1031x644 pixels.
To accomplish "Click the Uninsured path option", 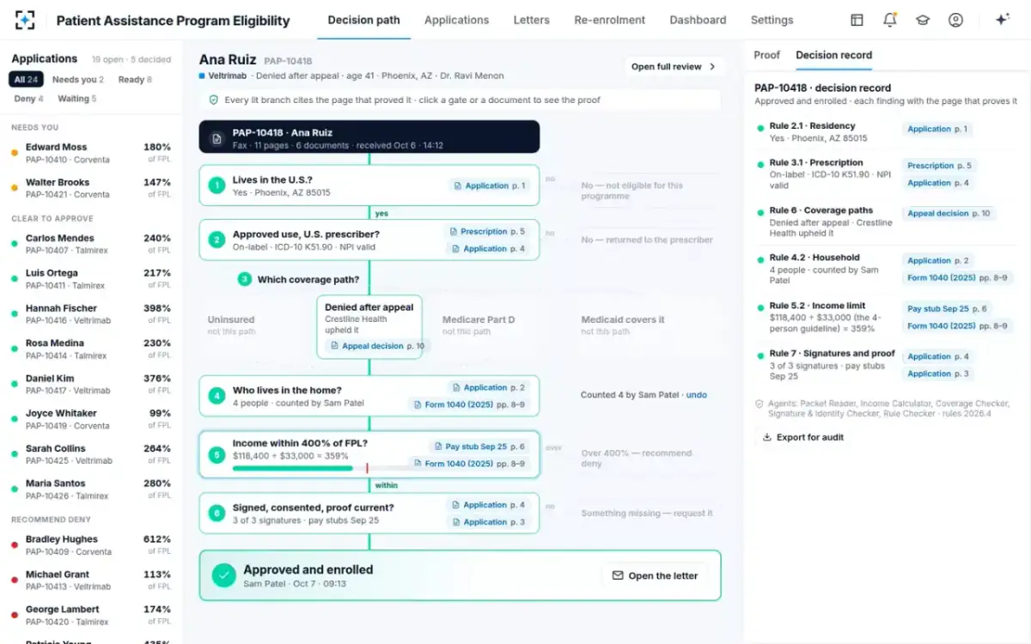I will tap(231, 325).
